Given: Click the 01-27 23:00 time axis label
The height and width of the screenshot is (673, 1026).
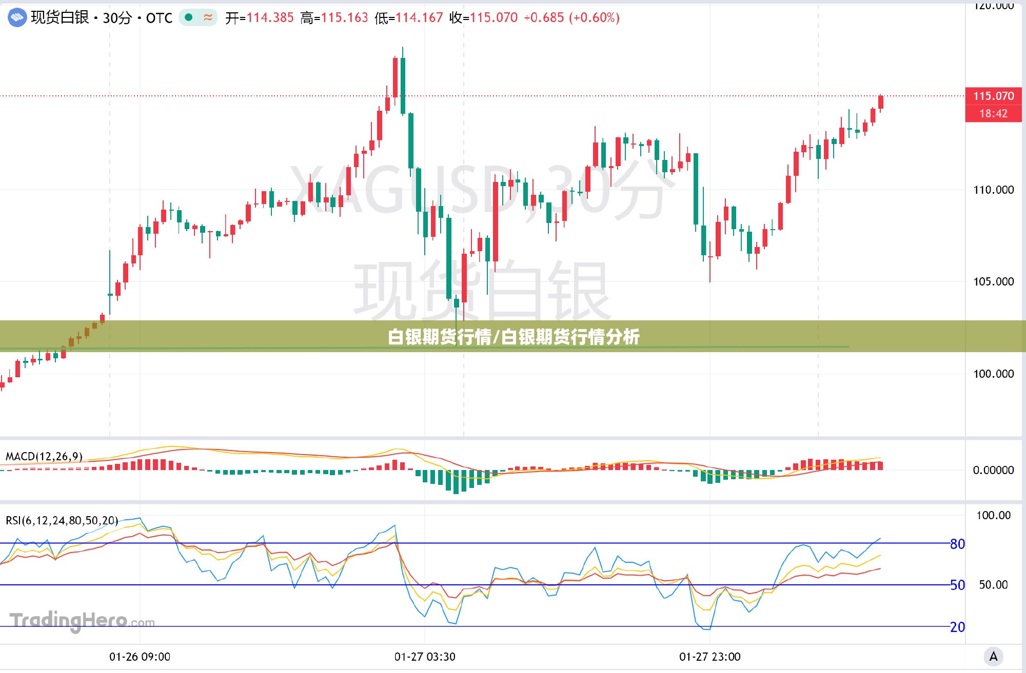Looking at the screenshot, I should point(710,657).
